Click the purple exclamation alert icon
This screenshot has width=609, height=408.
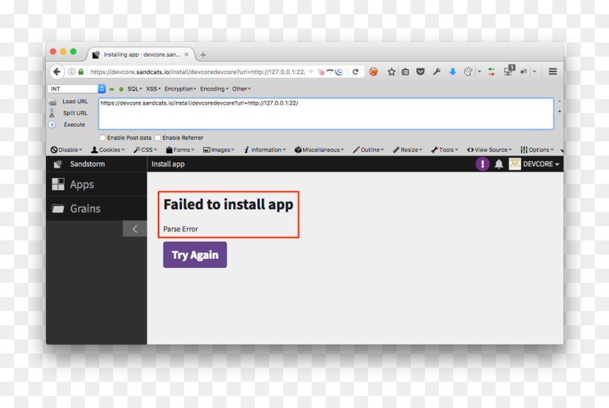[482, 164]
